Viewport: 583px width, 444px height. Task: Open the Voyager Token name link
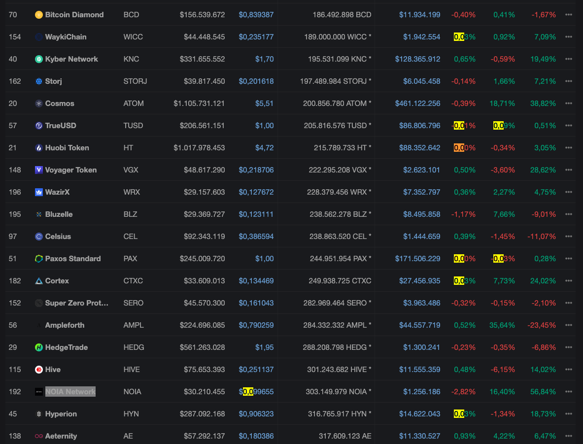point(70,170)
